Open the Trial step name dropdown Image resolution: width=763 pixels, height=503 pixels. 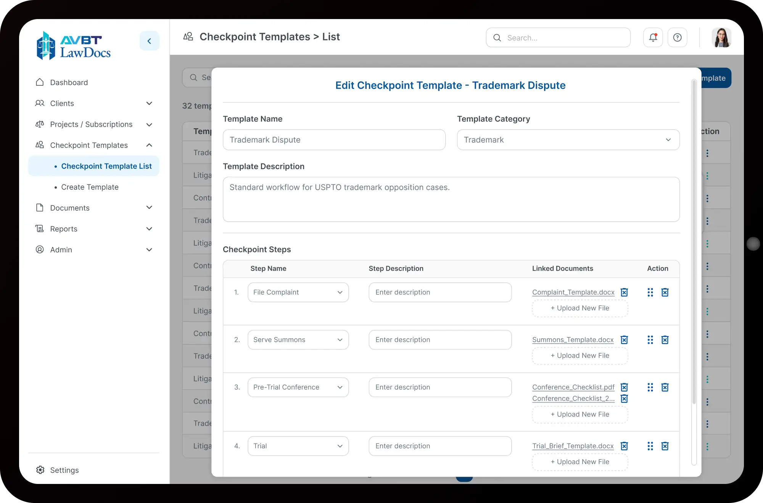pos(298,446)
